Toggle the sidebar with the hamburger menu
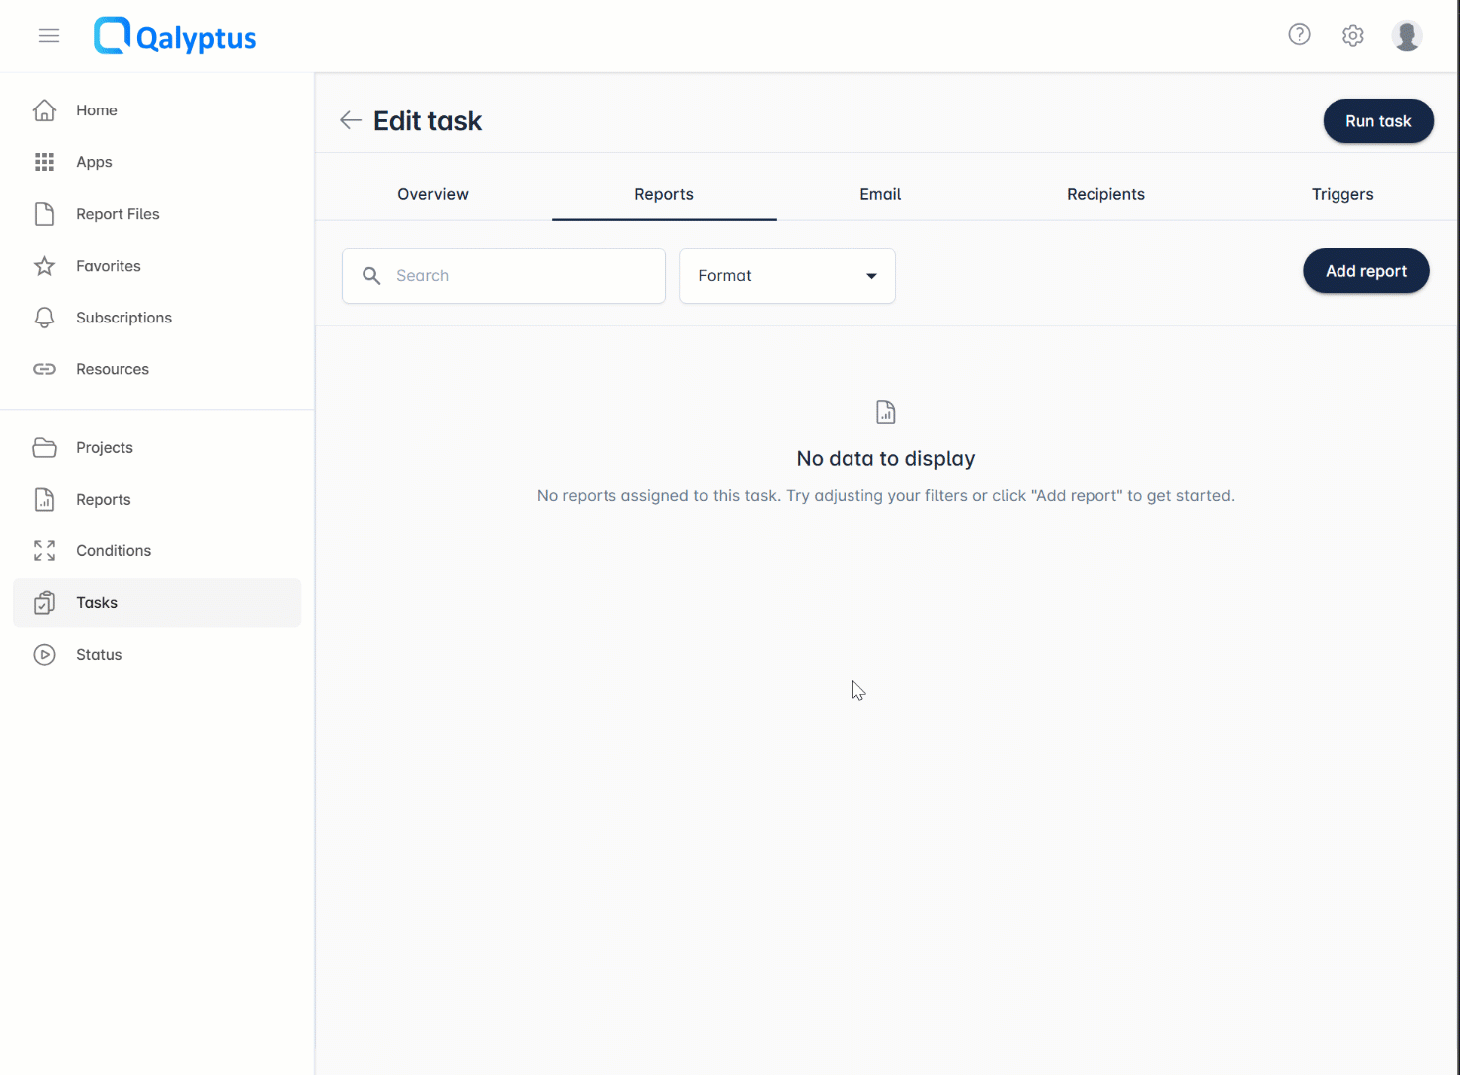 coord(48,35)
